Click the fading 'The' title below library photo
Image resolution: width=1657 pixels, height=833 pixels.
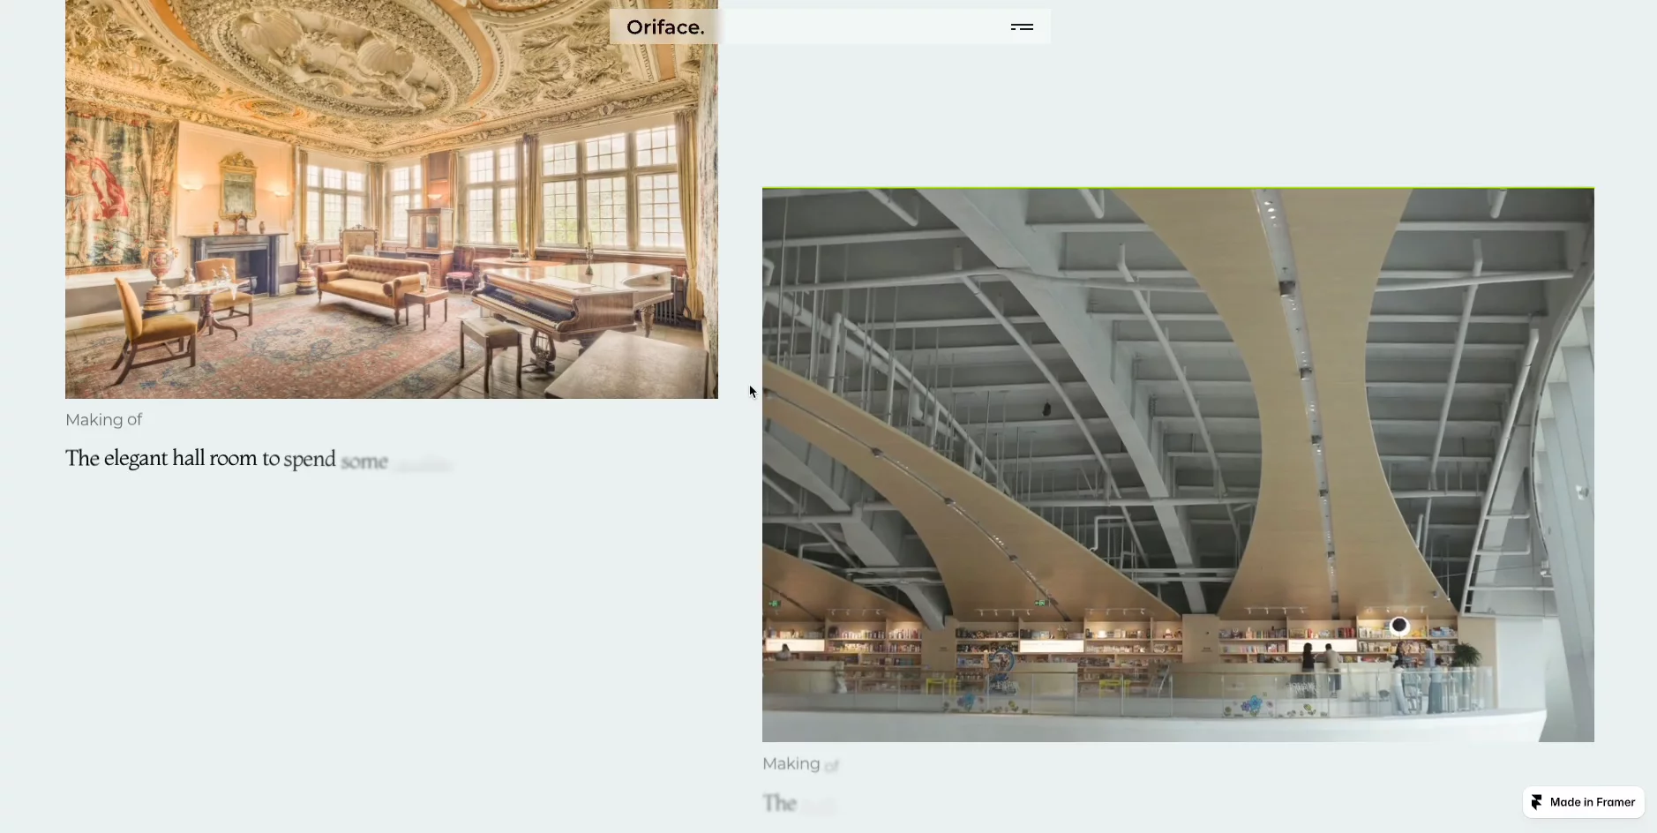780,803
